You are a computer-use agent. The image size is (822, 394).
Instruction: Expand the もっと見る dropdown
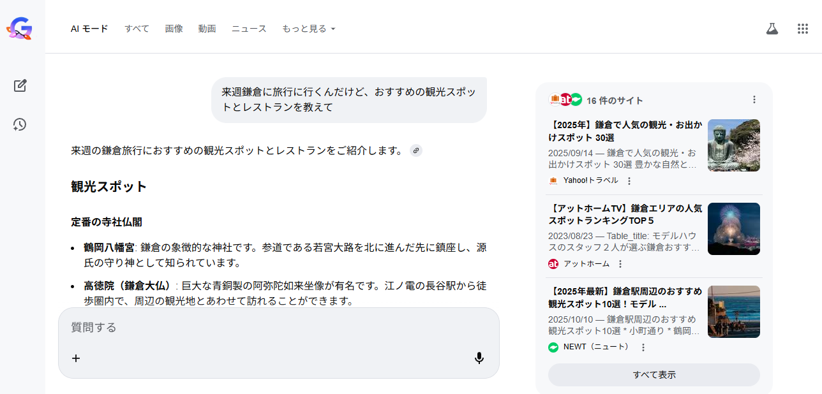pos(309,29)
